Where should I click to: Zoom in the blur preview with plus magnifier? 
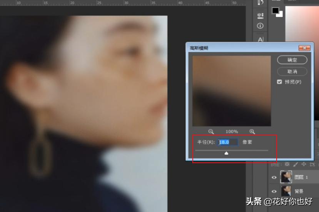point(252,132)
